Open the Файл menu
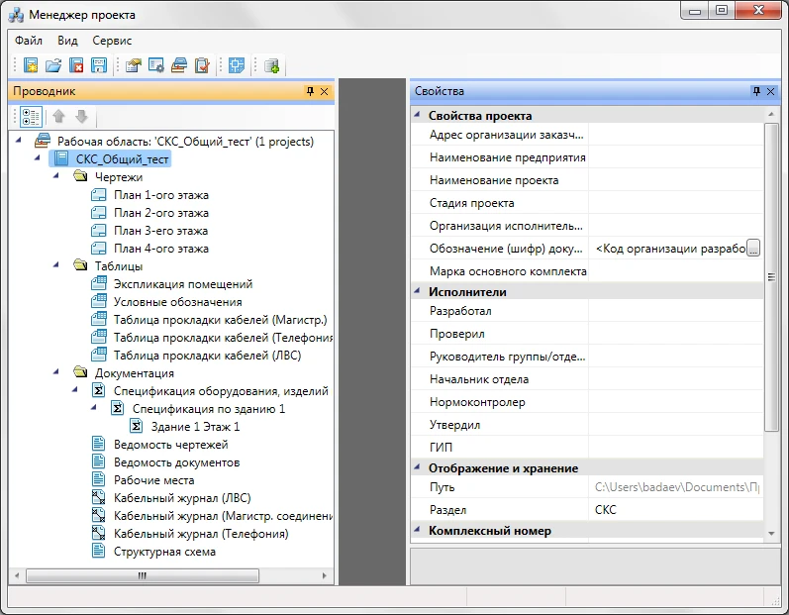The width and height of the screenshot is (789, 615). point(29,41)
